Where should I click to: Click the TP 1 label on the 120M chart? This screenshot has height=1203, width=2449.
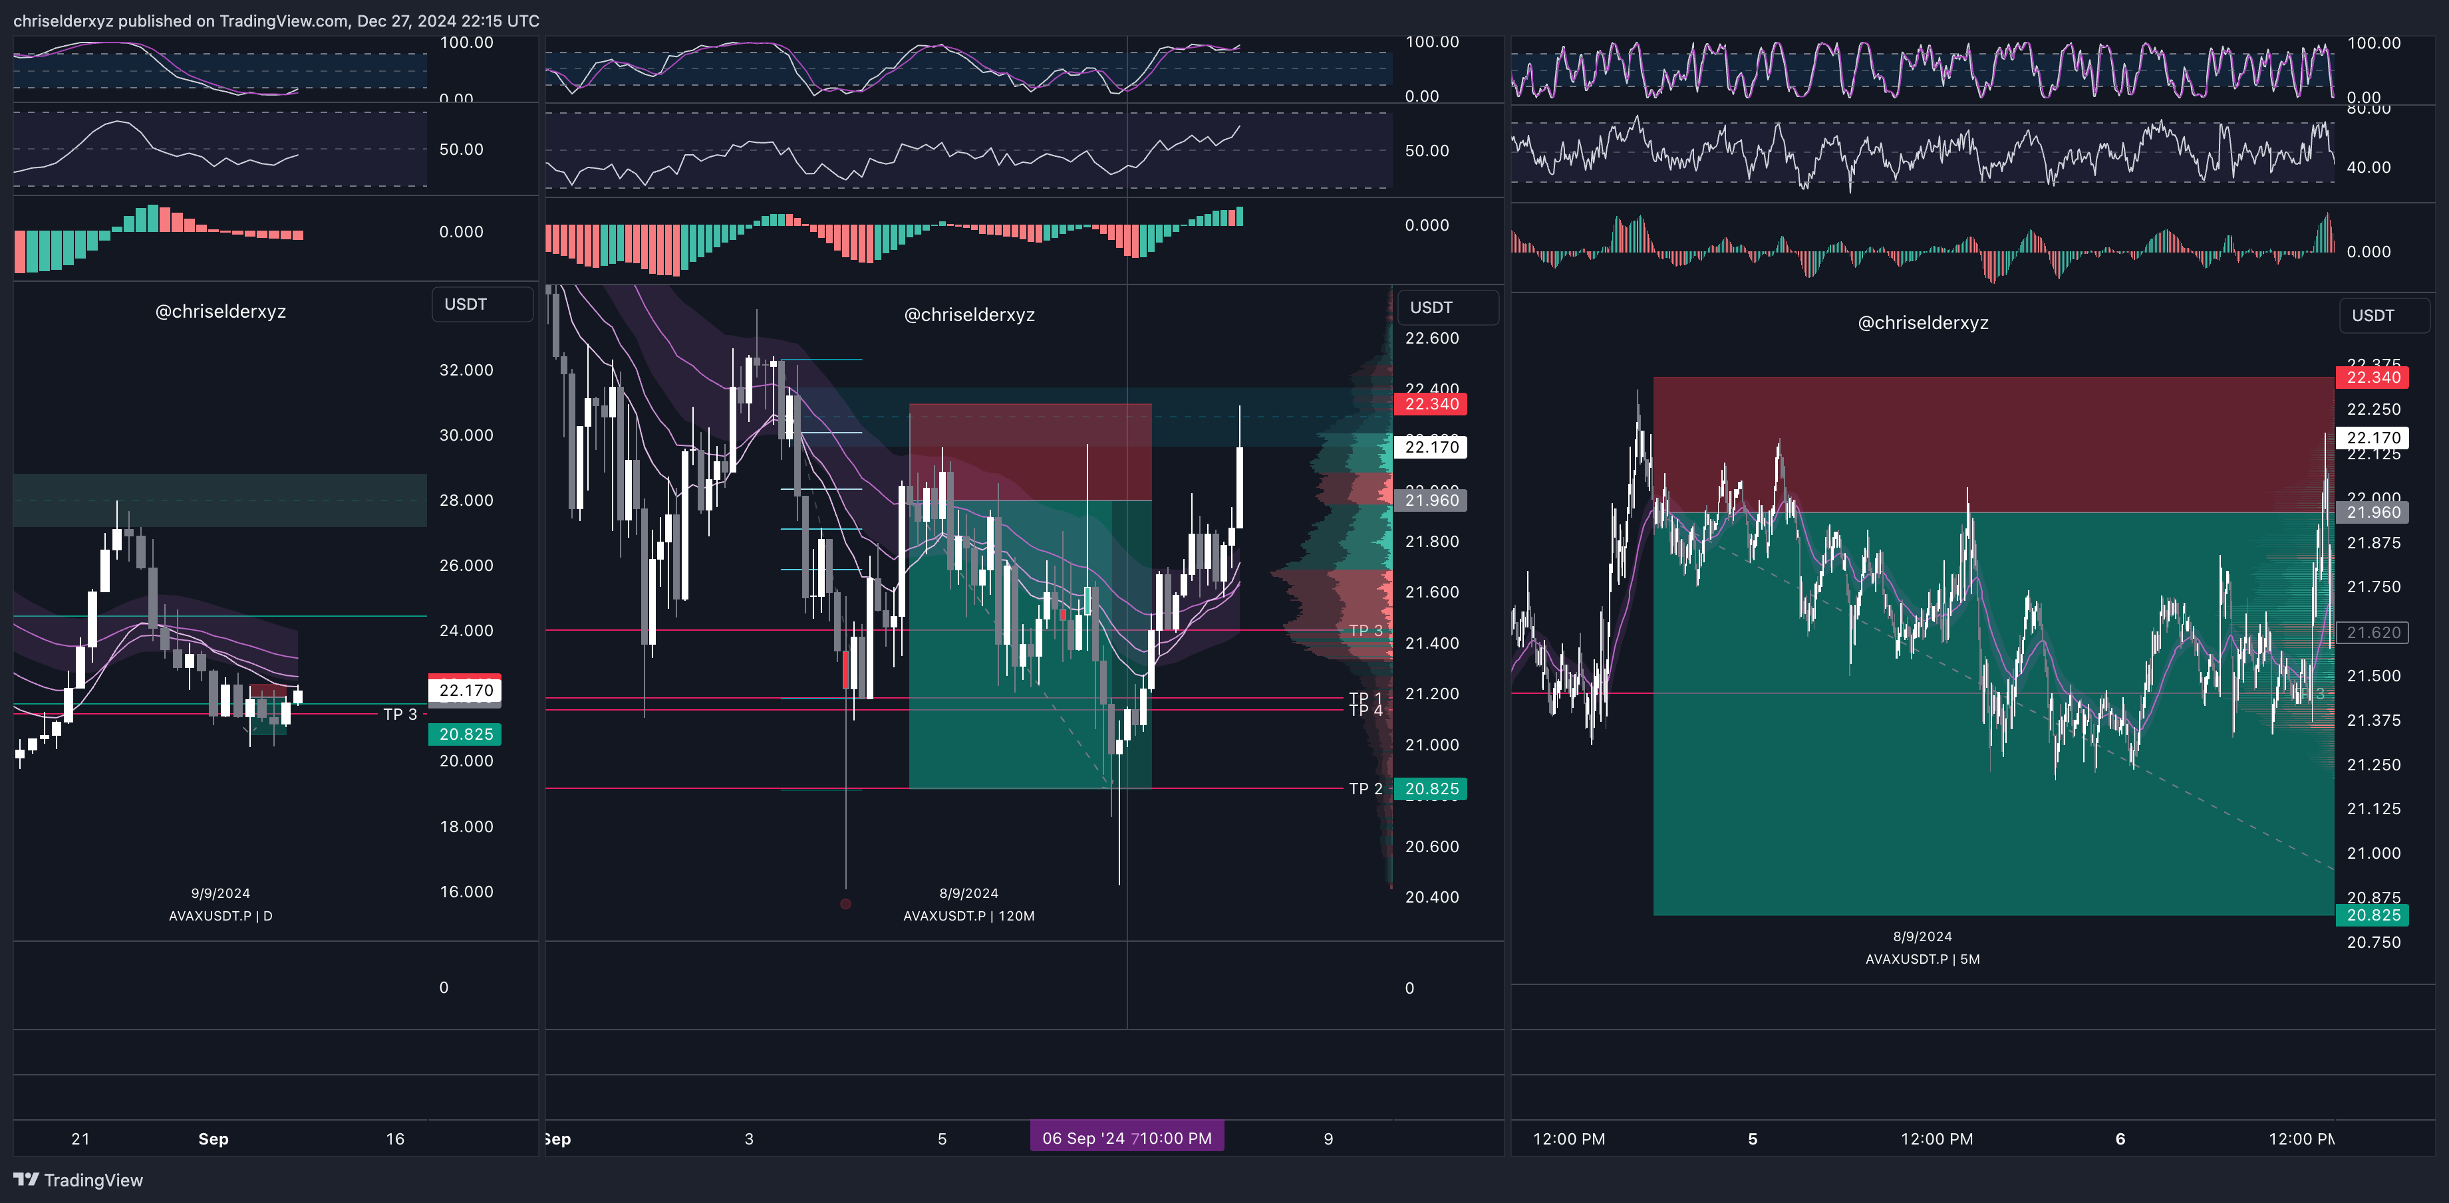pos(1366,697)
